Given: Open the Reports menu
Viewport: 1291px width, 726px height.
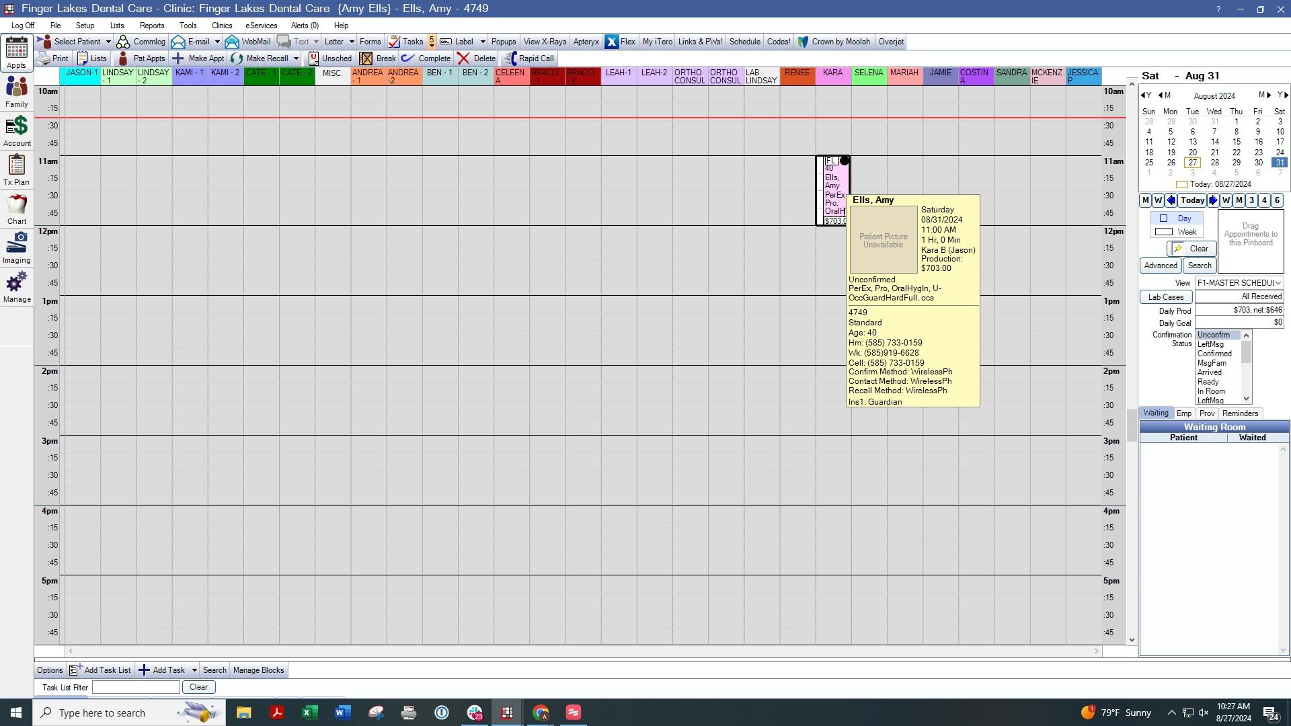Looking at the screenshot, I should tap(152, 26).
